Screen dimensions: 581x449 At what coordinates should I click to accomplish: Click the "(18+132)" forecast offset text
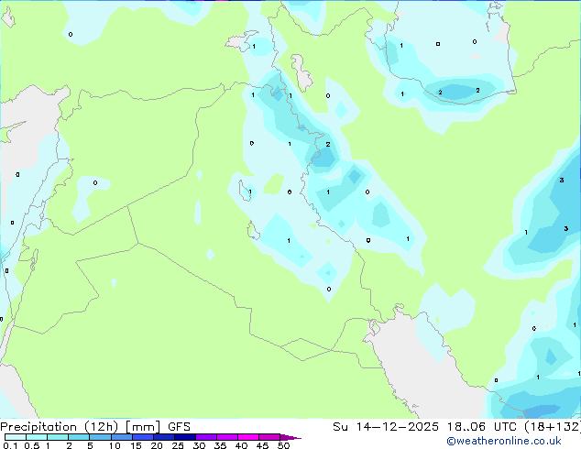click(553, 427)
